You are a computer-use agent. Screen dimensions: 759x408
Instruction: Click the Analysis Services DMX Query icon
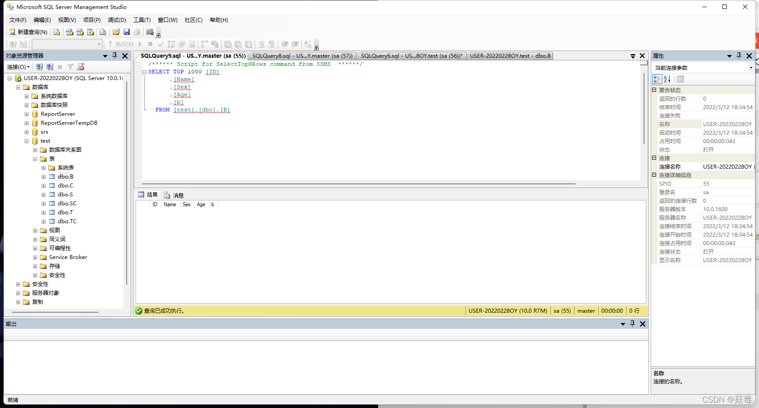click(x=80, y=32)
